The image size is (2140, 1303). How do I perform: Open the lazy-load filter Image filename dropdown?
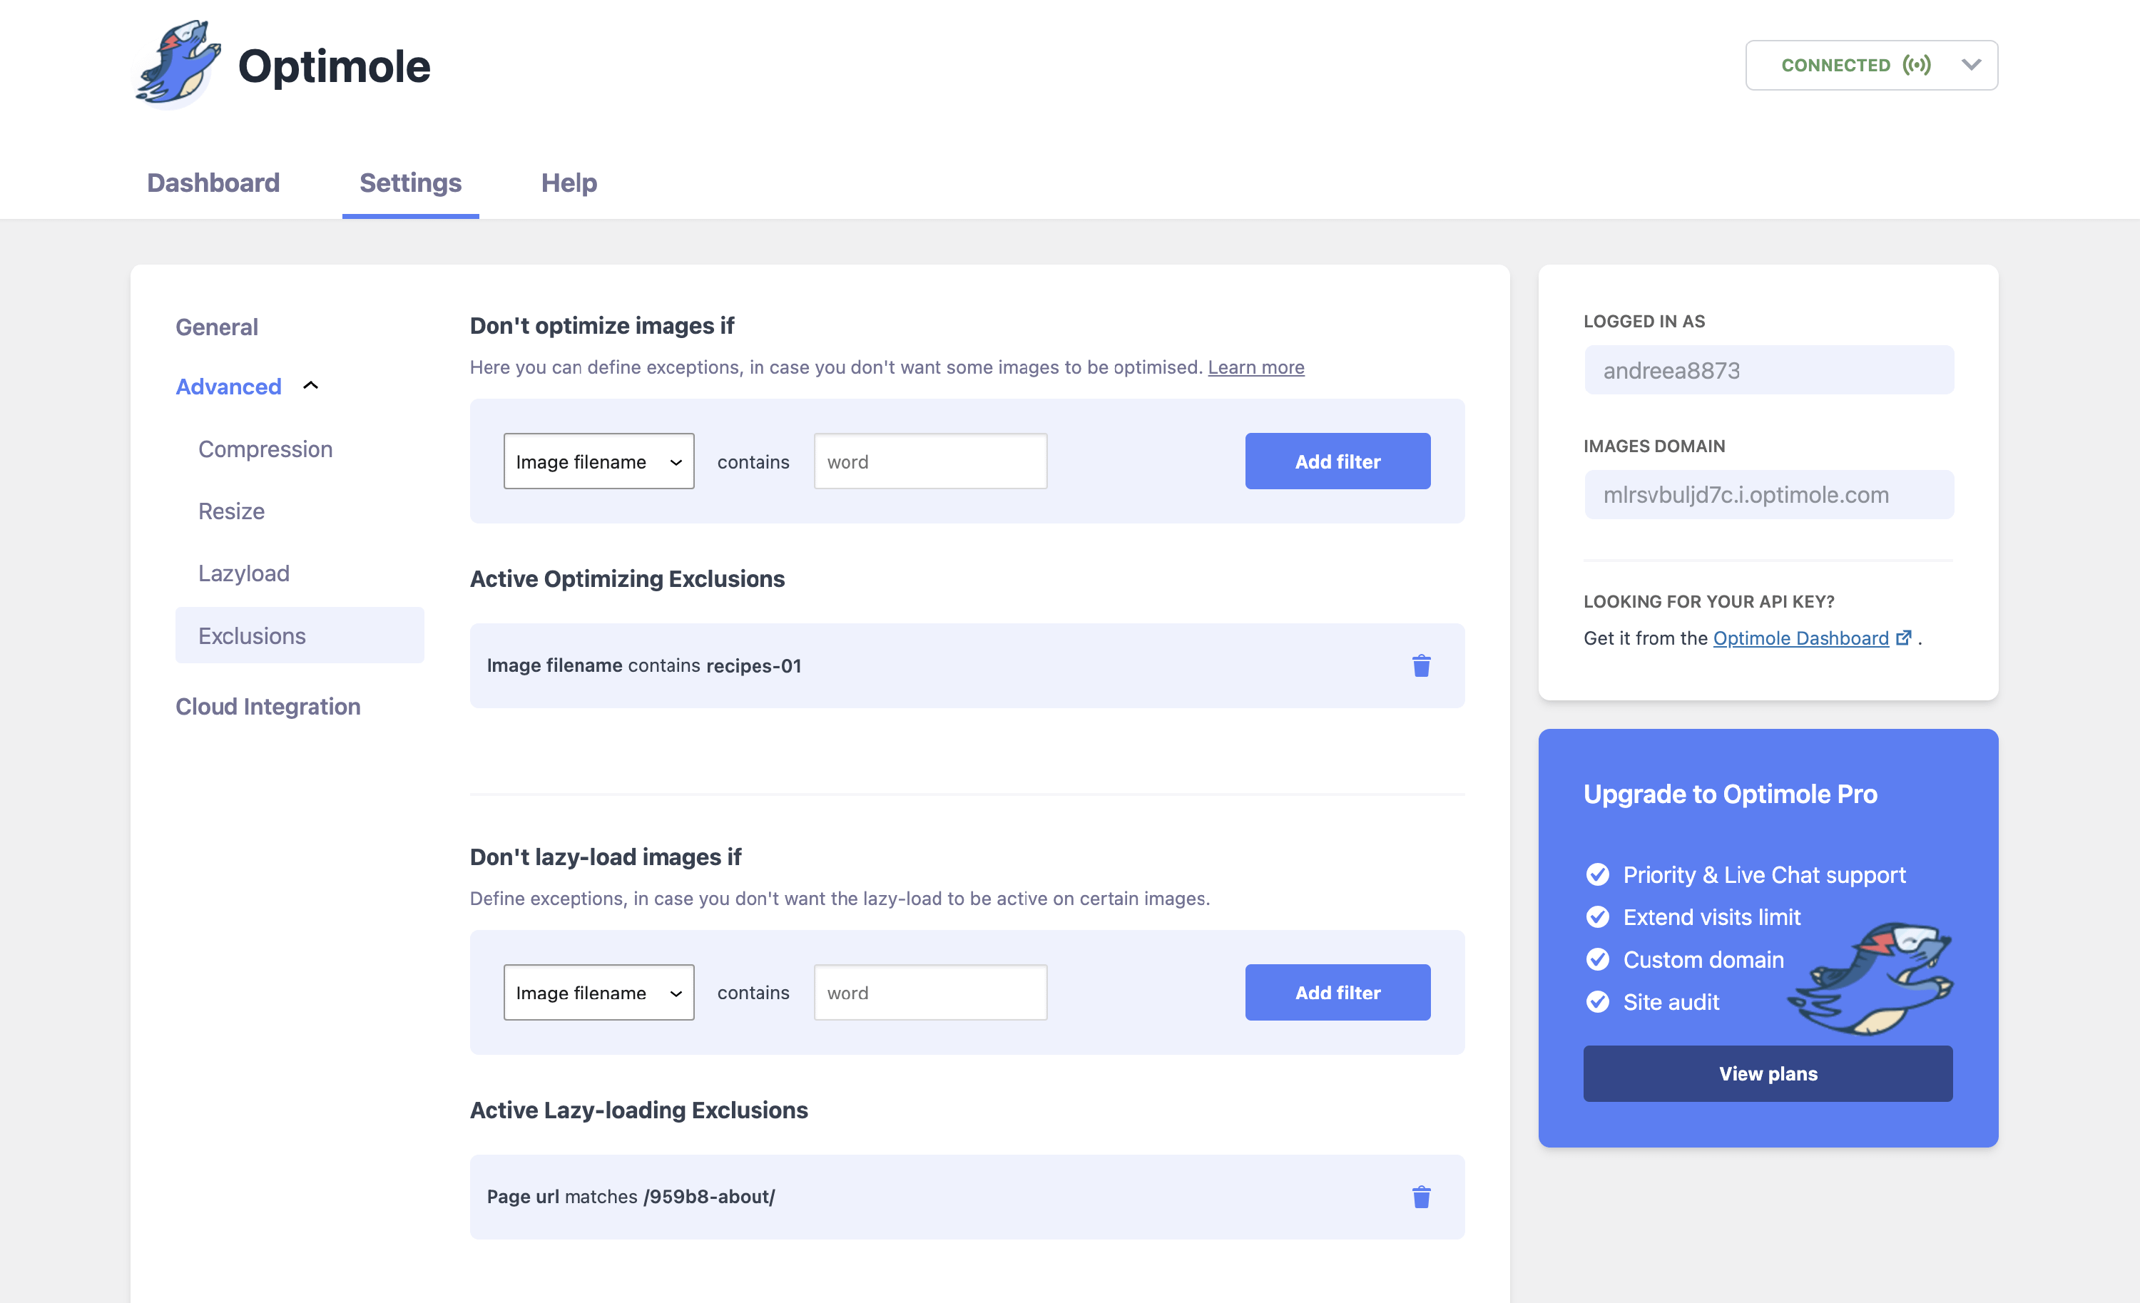[598, 992]
